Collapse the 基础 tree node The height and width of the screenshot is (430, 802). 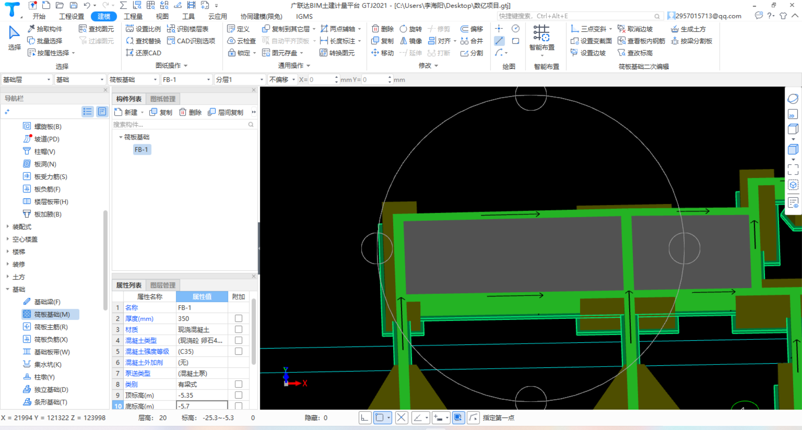(8, 289)
